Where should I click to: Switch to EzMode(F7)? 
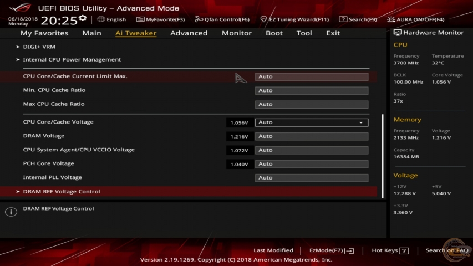click(332, 250)
